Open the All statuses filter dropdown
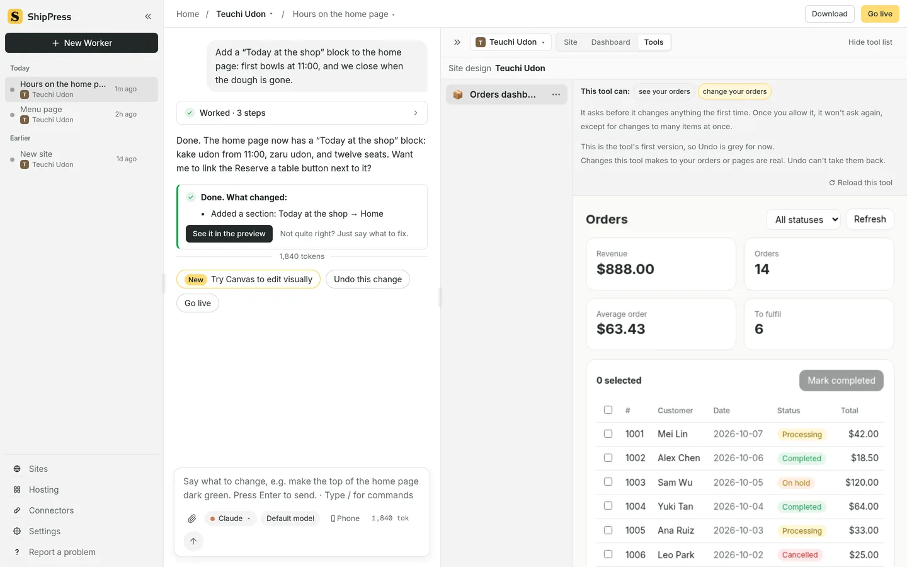This screenshot has width=907, height=567. click(803, 219)
